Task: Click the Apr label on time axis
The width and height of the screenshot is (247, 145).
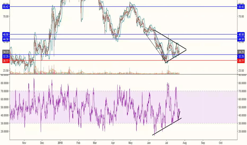Action: coord(113,143)
